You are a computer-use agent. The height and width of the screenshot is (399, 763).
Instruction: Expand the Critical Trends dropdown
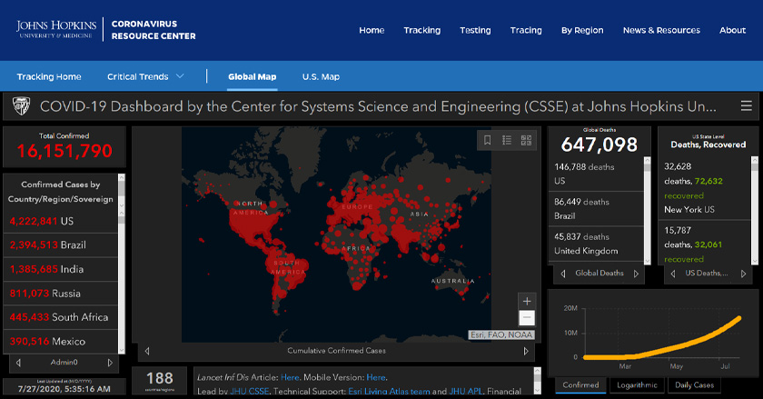coord(145,76)
